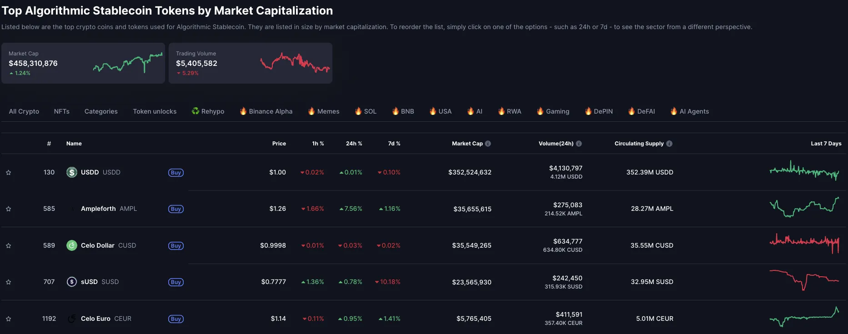Click the Circulating Supply info icon
The image size is (848, 334).
[669, 144]
